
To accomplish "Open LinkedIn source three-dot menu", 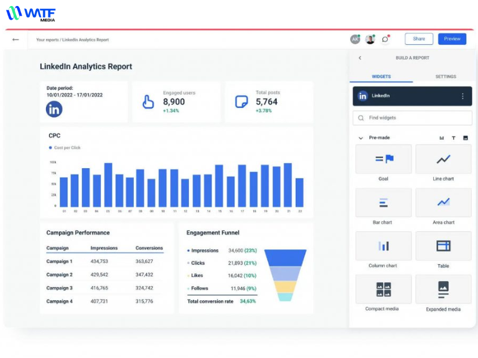I will point(462,96).
